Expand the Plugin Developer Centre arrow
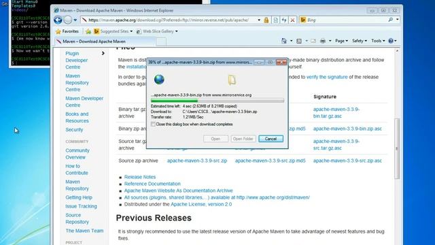Viewport: 435px width, 245px height. (103, 53)
